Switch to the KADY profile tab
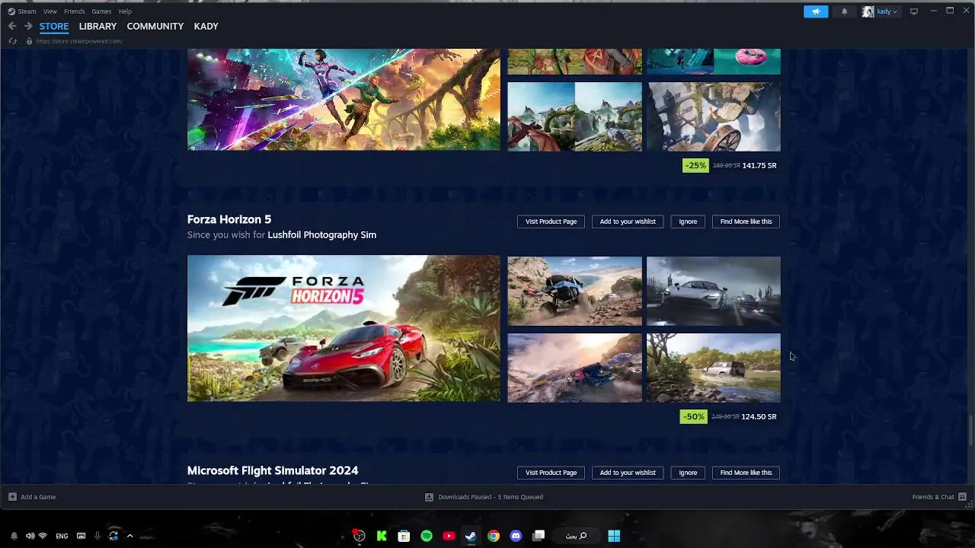Viewport: 975px width, 548px height. 206,26
